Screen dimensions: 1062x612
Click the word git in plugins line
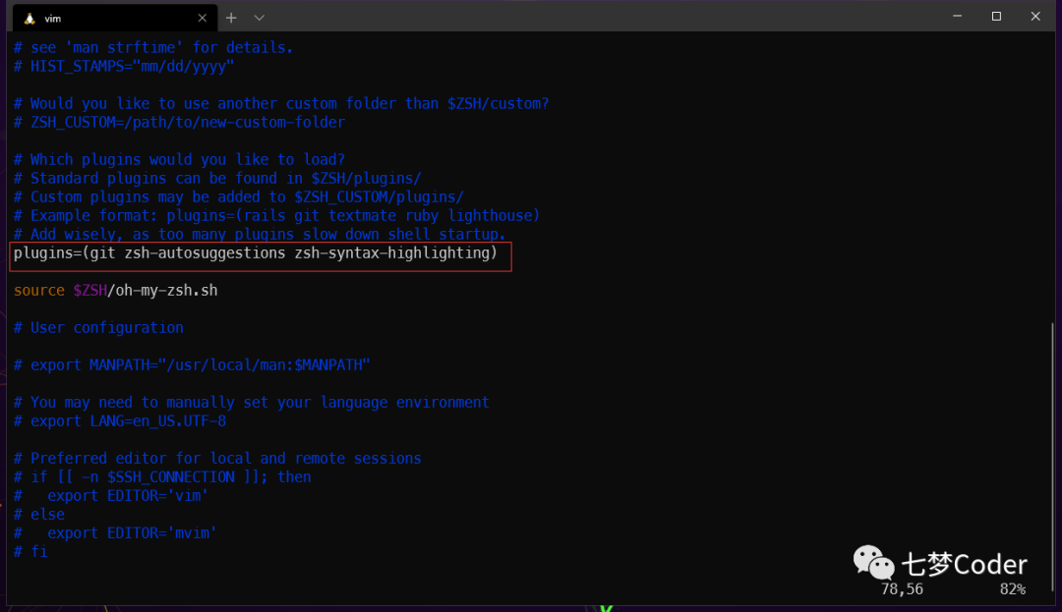coord(102,252)
